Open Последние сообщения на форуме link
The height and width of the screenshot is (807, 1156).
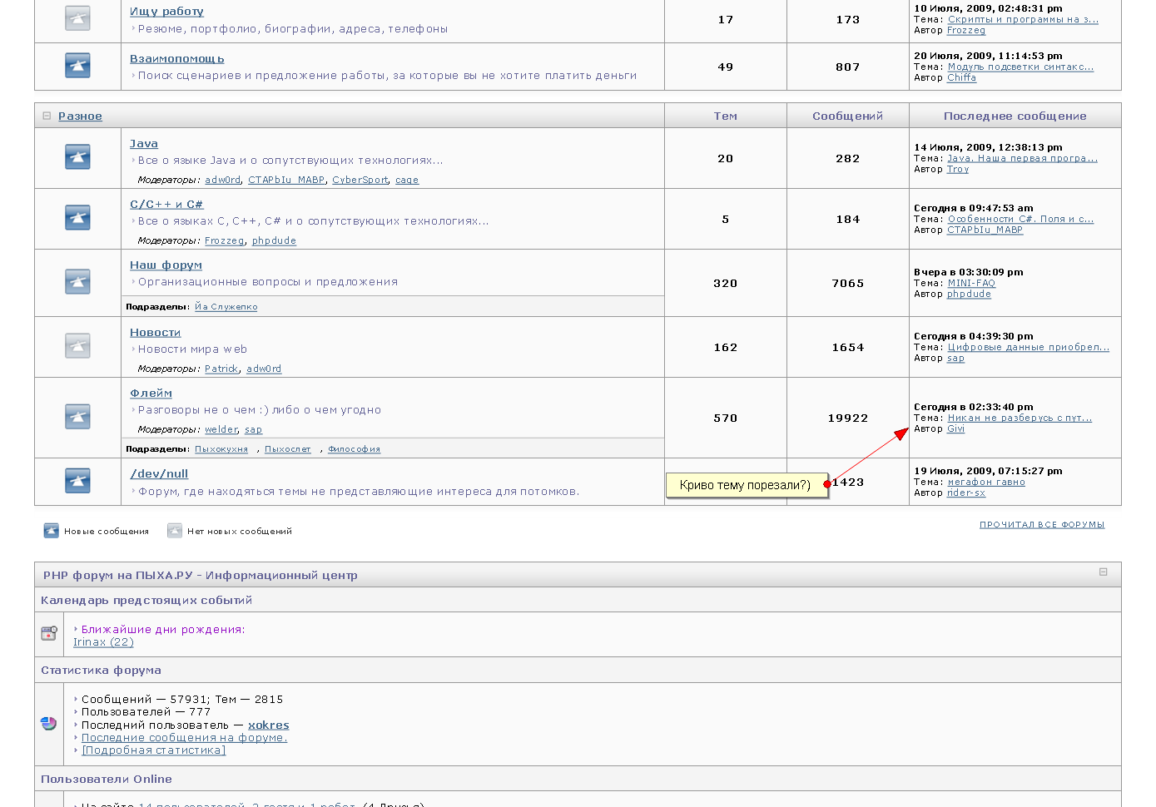coord(184,738)
